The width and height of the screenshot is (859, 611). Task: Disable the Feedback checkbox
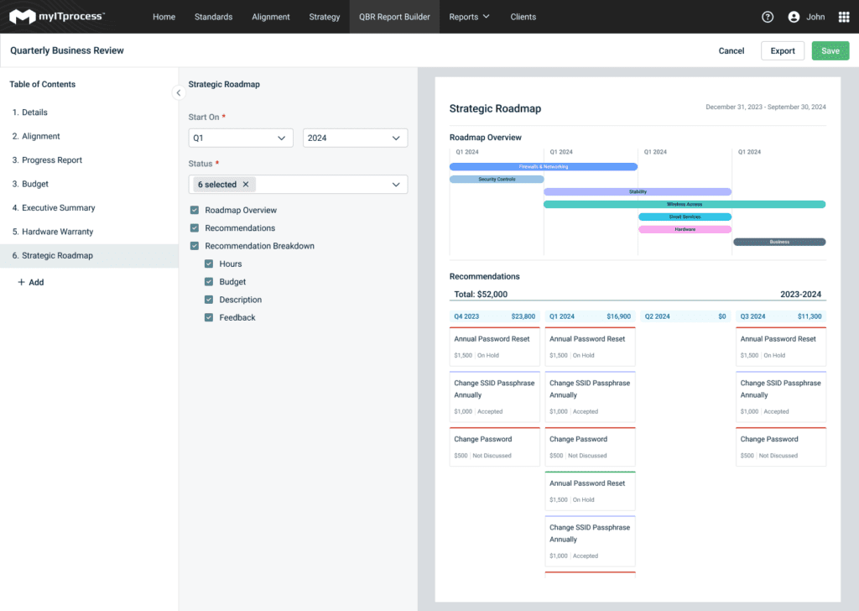[x=210, y=318]
